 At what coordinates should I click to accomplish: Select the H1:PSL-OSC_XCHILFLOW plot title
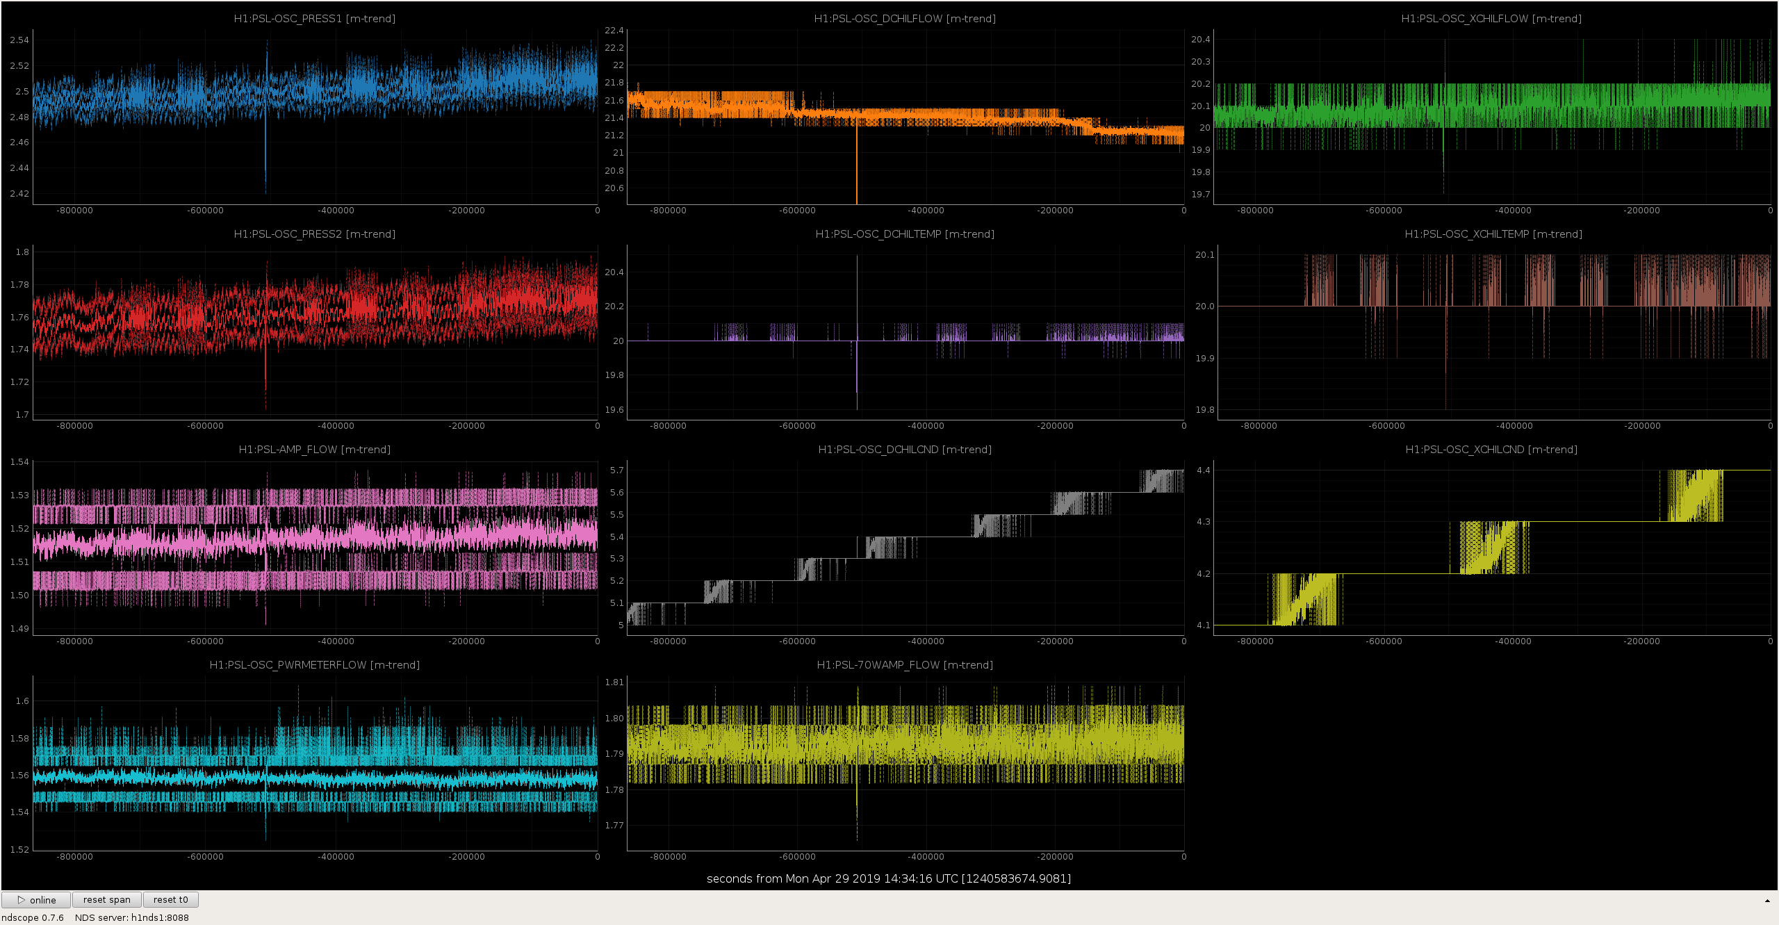(1491, 19)
